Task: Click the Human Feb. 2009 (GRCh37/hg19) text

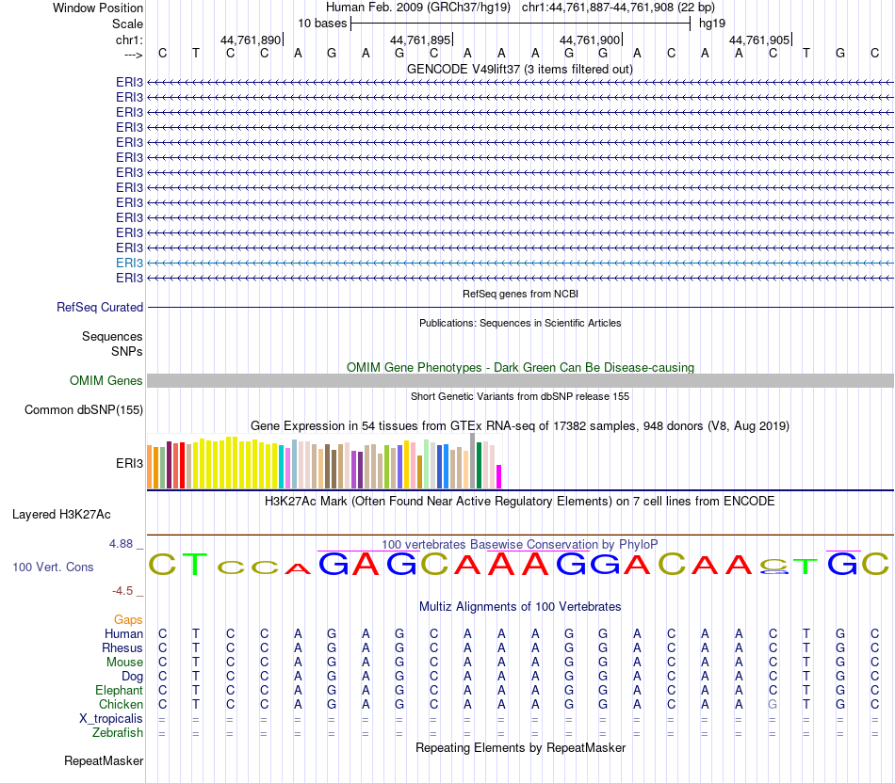Action: tap(417, 8)
